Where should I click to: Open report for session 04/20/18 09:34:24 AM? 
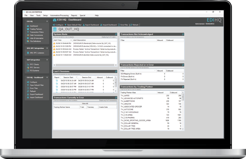tap(57, 81)
